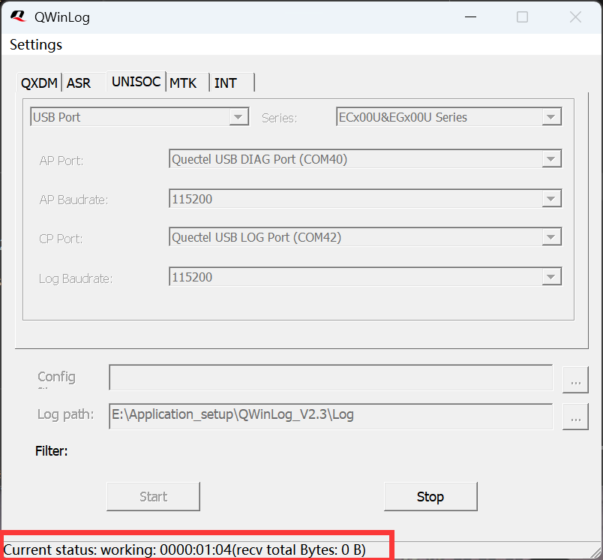This screenshot has width=603, height=560.
Task: Click the QWinLog application logo icon
Action: tap(18, 17)
